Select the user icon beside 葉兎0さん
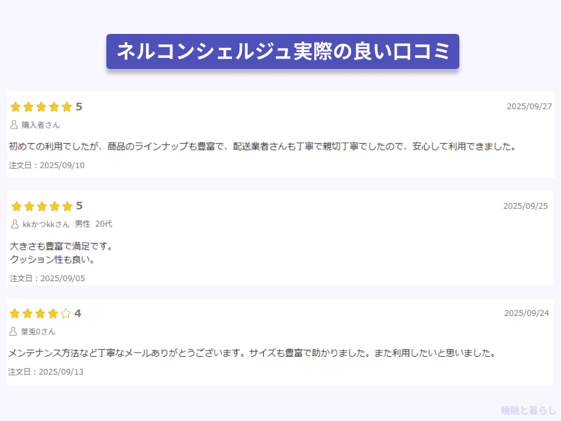 13,330
